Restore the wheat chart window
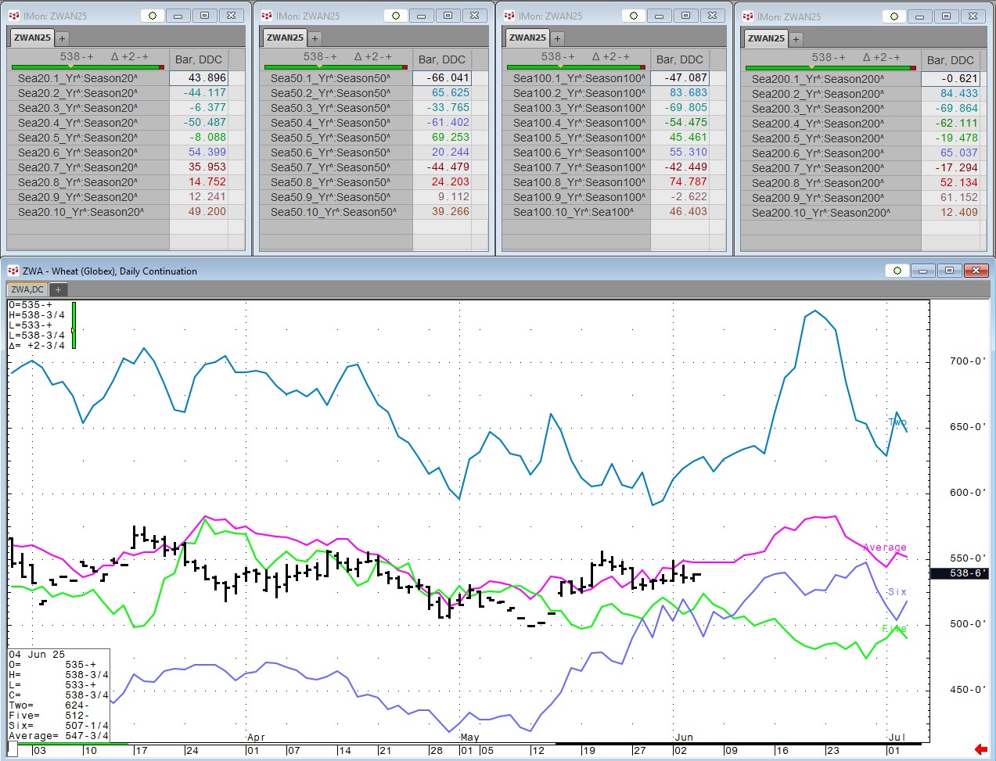The image size is (996, 761). 949,271
